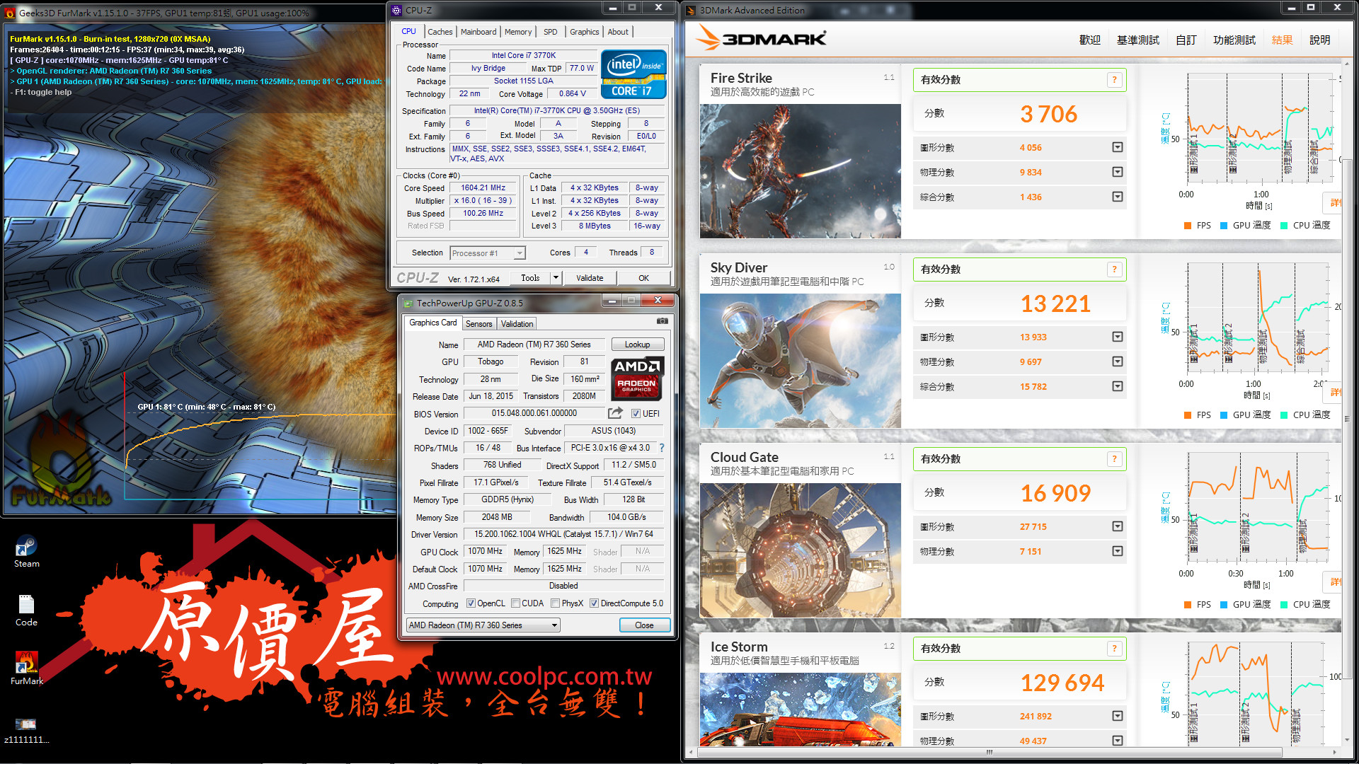
Task: Click the BIOS export share icon in GPU-Z
Action: point(615,413)
